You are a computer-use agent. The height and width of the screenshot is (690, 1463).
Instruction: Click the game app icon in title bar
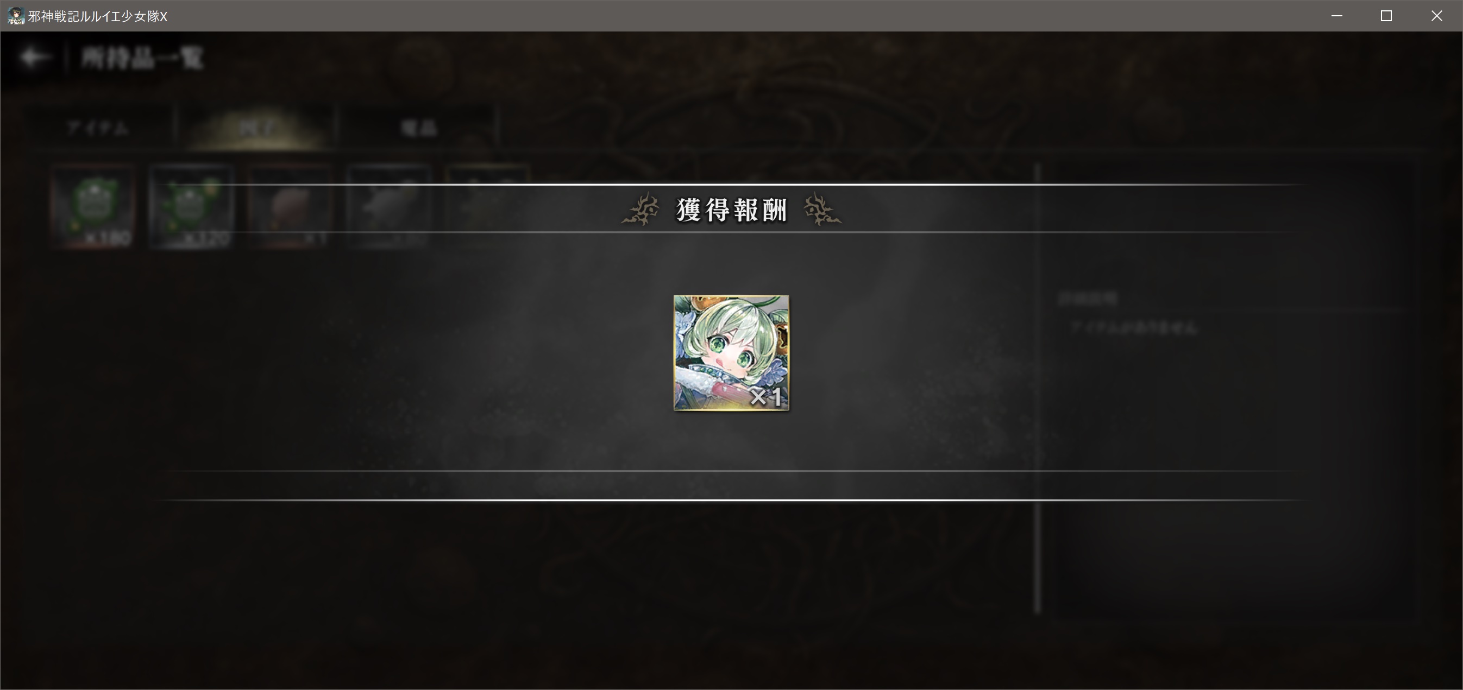15,16
